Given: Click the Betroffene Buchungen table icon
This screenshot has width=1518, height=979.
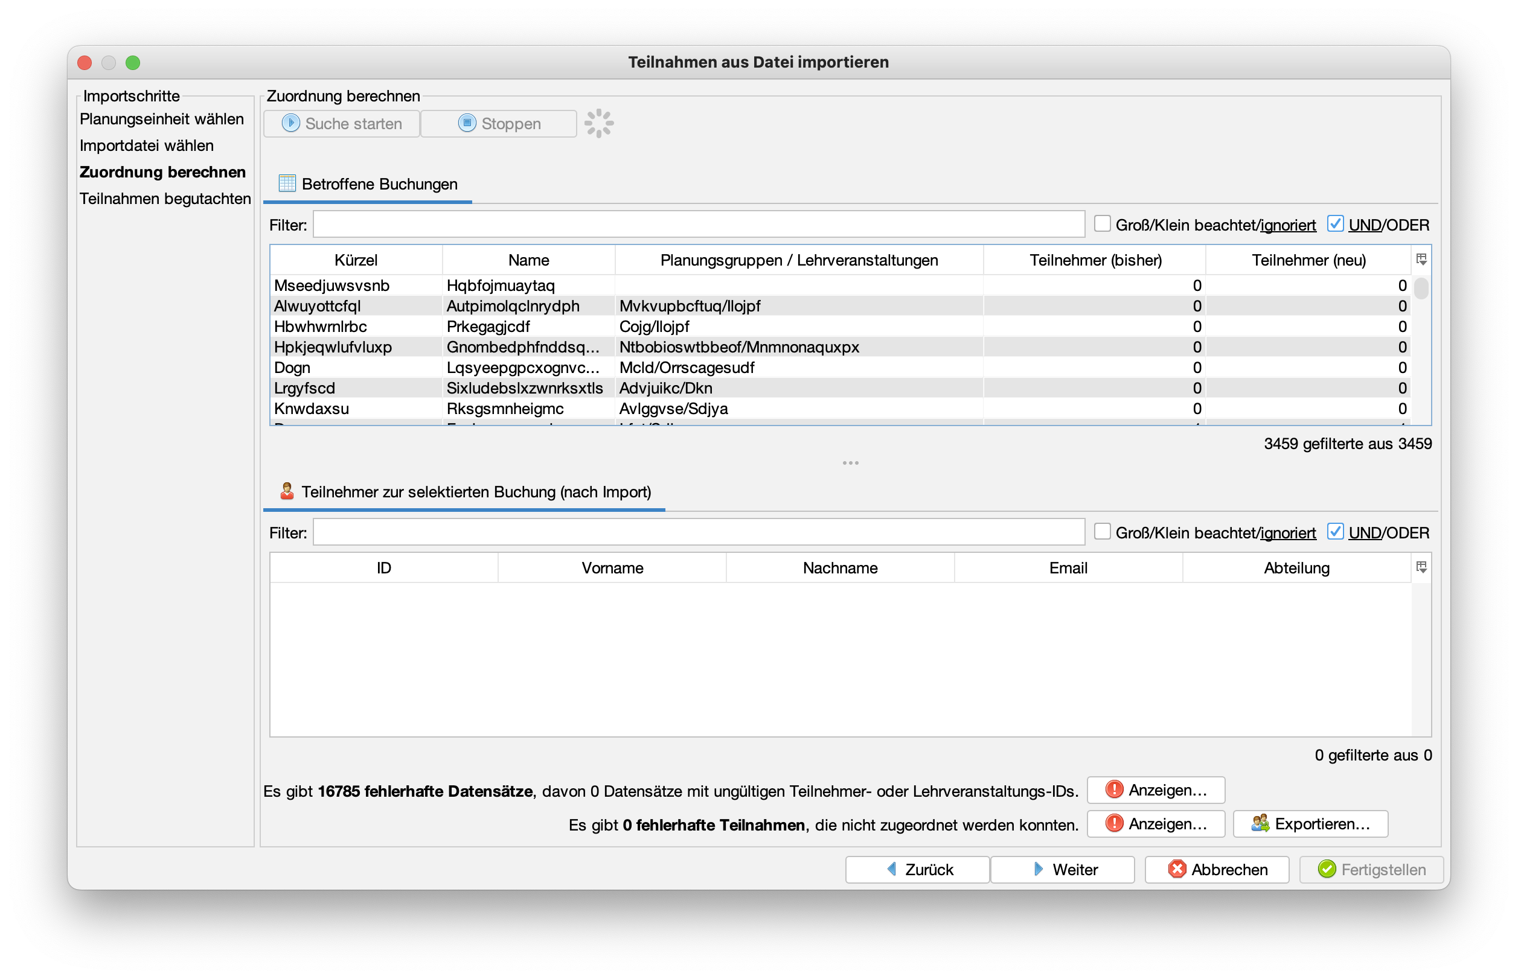Looking at the screenshot, I should click(x=287, y=183).
